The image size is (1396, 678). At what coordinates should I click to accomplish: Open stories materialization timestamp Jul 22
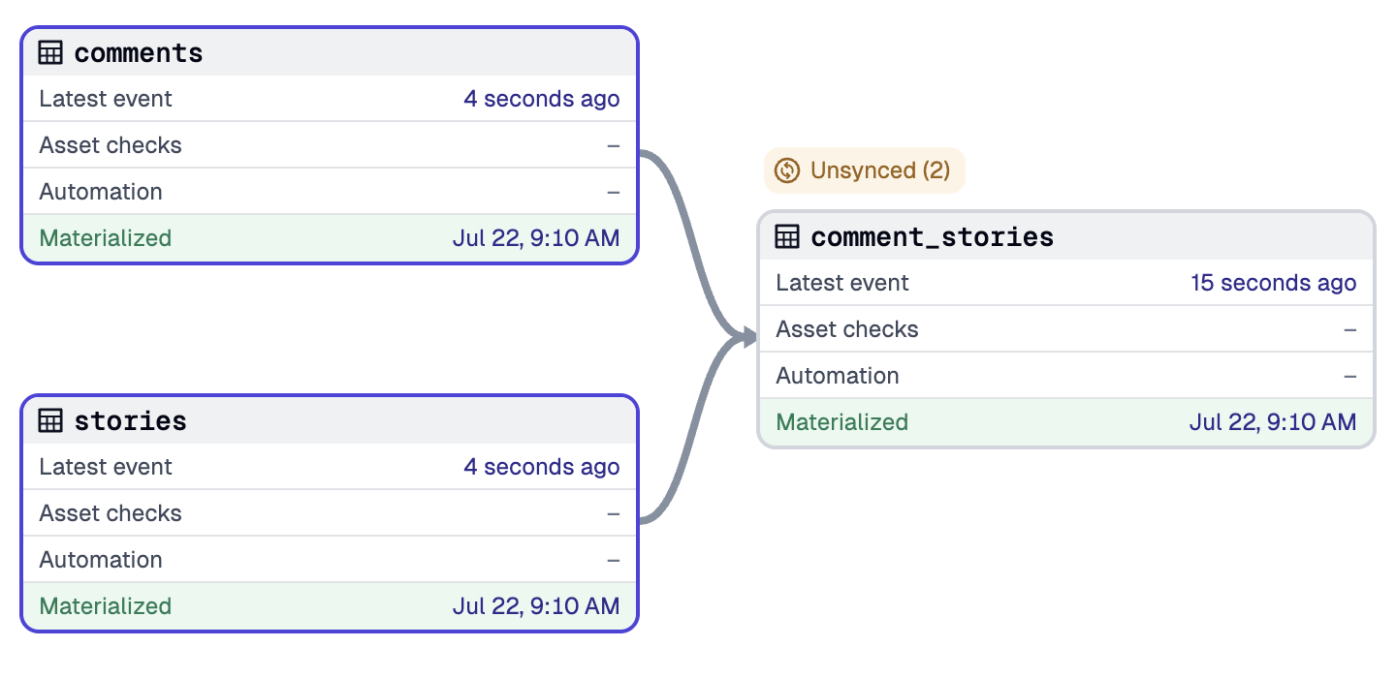tap(536, 606)
